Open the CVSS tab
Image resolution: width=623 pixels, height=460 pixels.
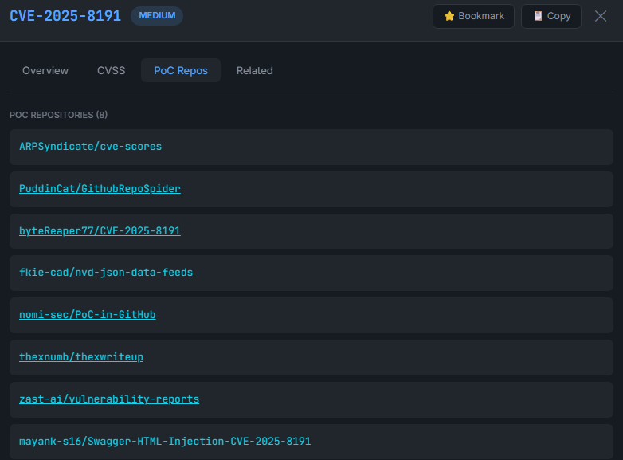click(111, 70)
